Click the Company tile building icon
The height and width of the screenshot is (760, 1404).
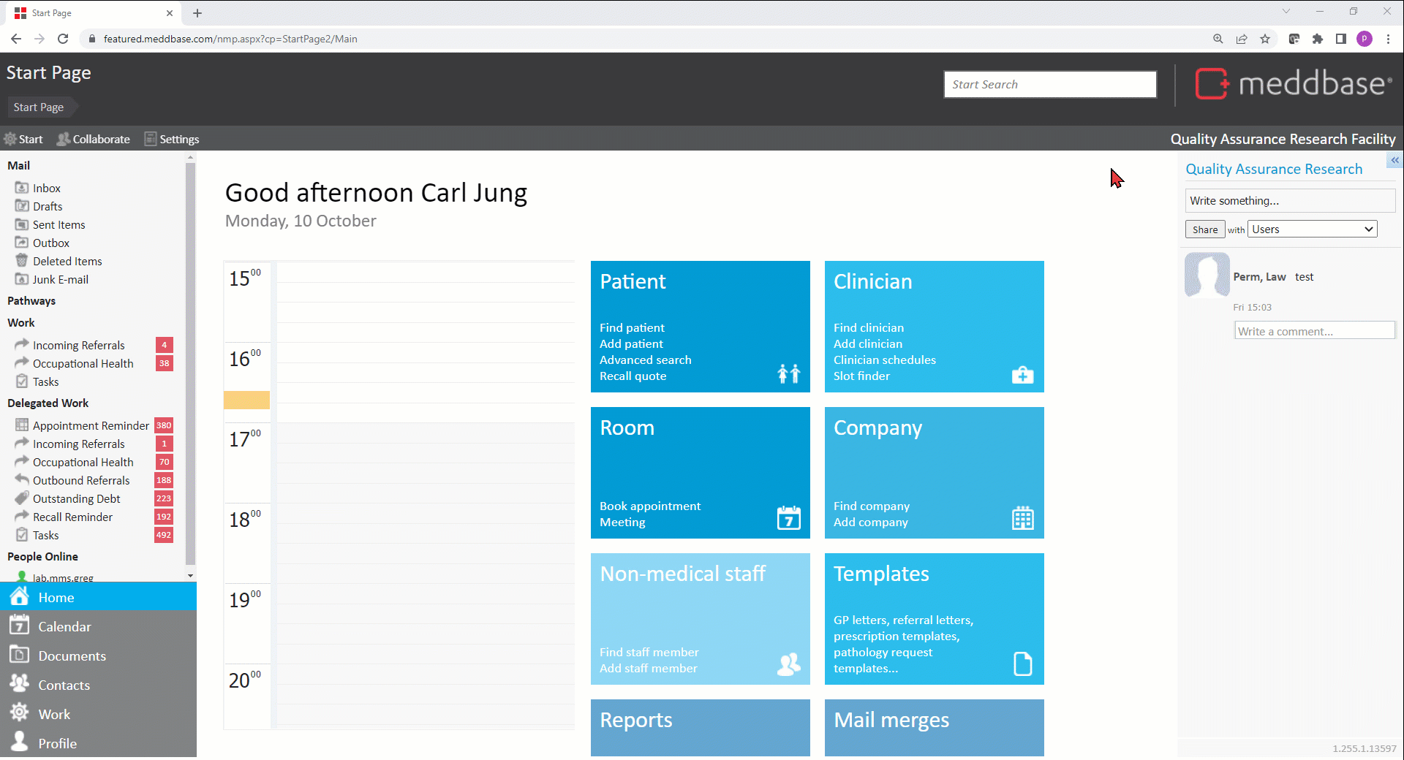(1022, 518)
